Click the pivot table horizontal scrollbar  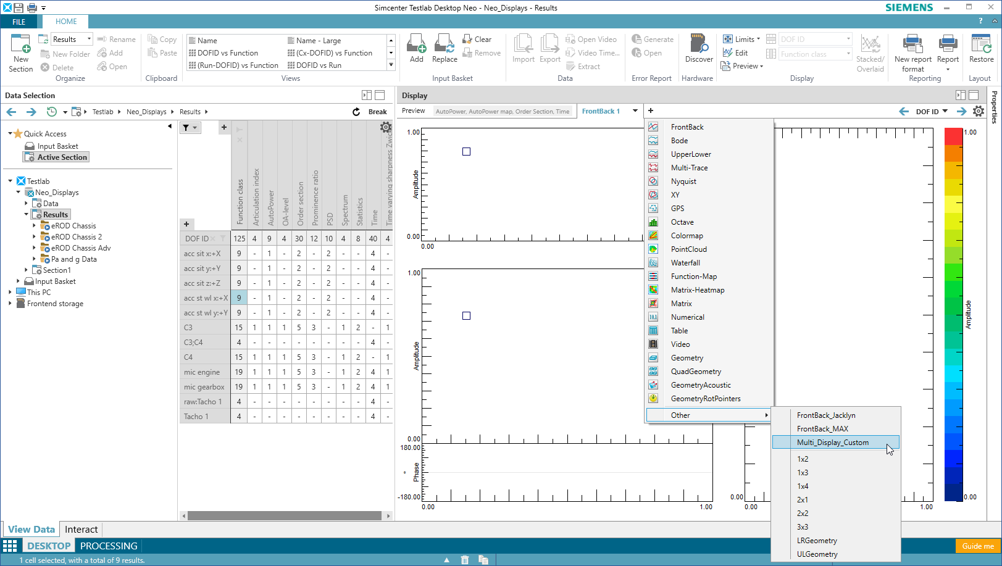(284, 515)
